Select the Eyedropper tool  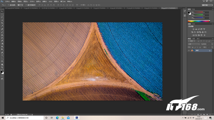point(2,26)
